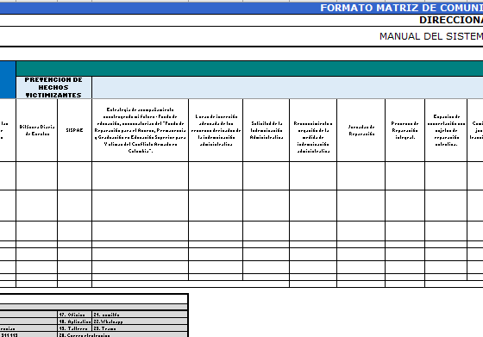The width and height of the screenshot is (483, 337).
Task: Click the Estrategia de acompañamiento header cell
Action: 140,130
